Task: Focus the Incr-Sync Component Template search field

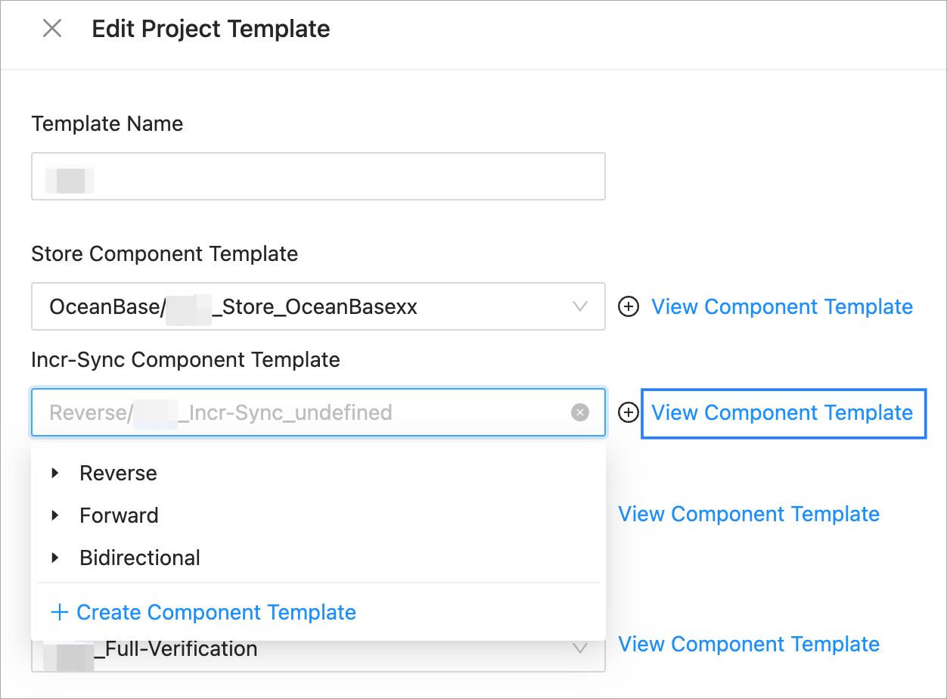Action: (303, 413)
